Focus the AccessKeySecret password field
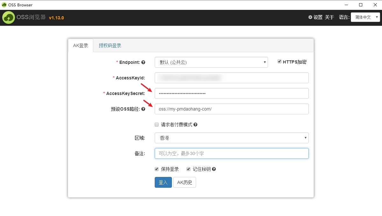 [232, 93]
